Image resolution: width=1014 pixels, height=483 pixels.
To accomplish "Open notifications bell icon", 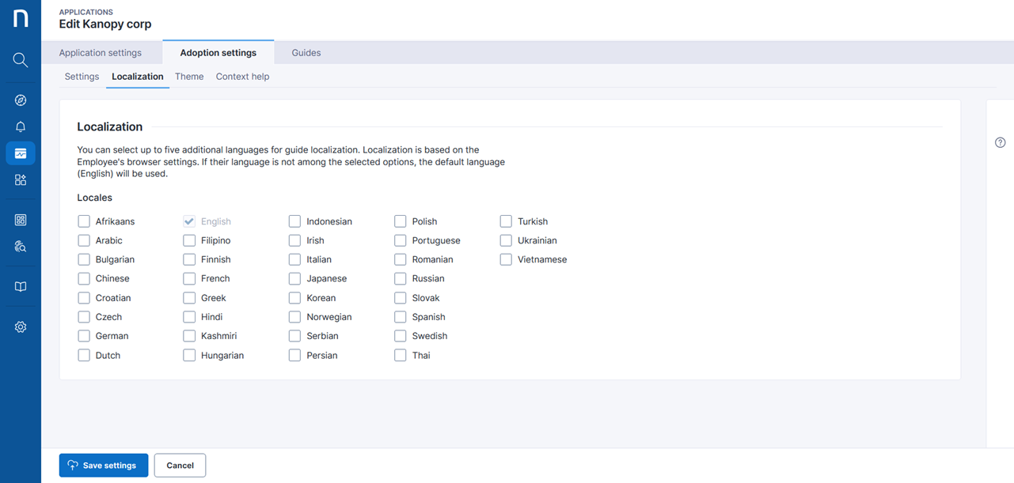I will pos(21,126).
